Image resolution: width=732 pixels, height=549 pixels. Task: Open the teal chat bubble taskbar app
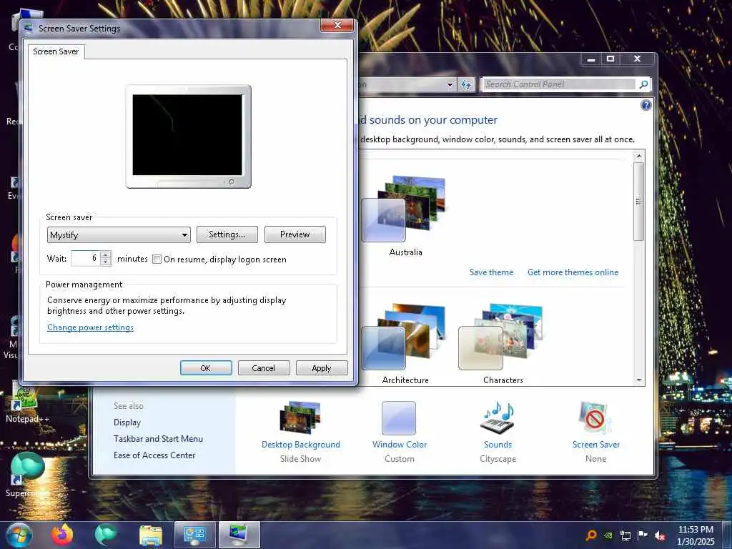click(106, 535)
